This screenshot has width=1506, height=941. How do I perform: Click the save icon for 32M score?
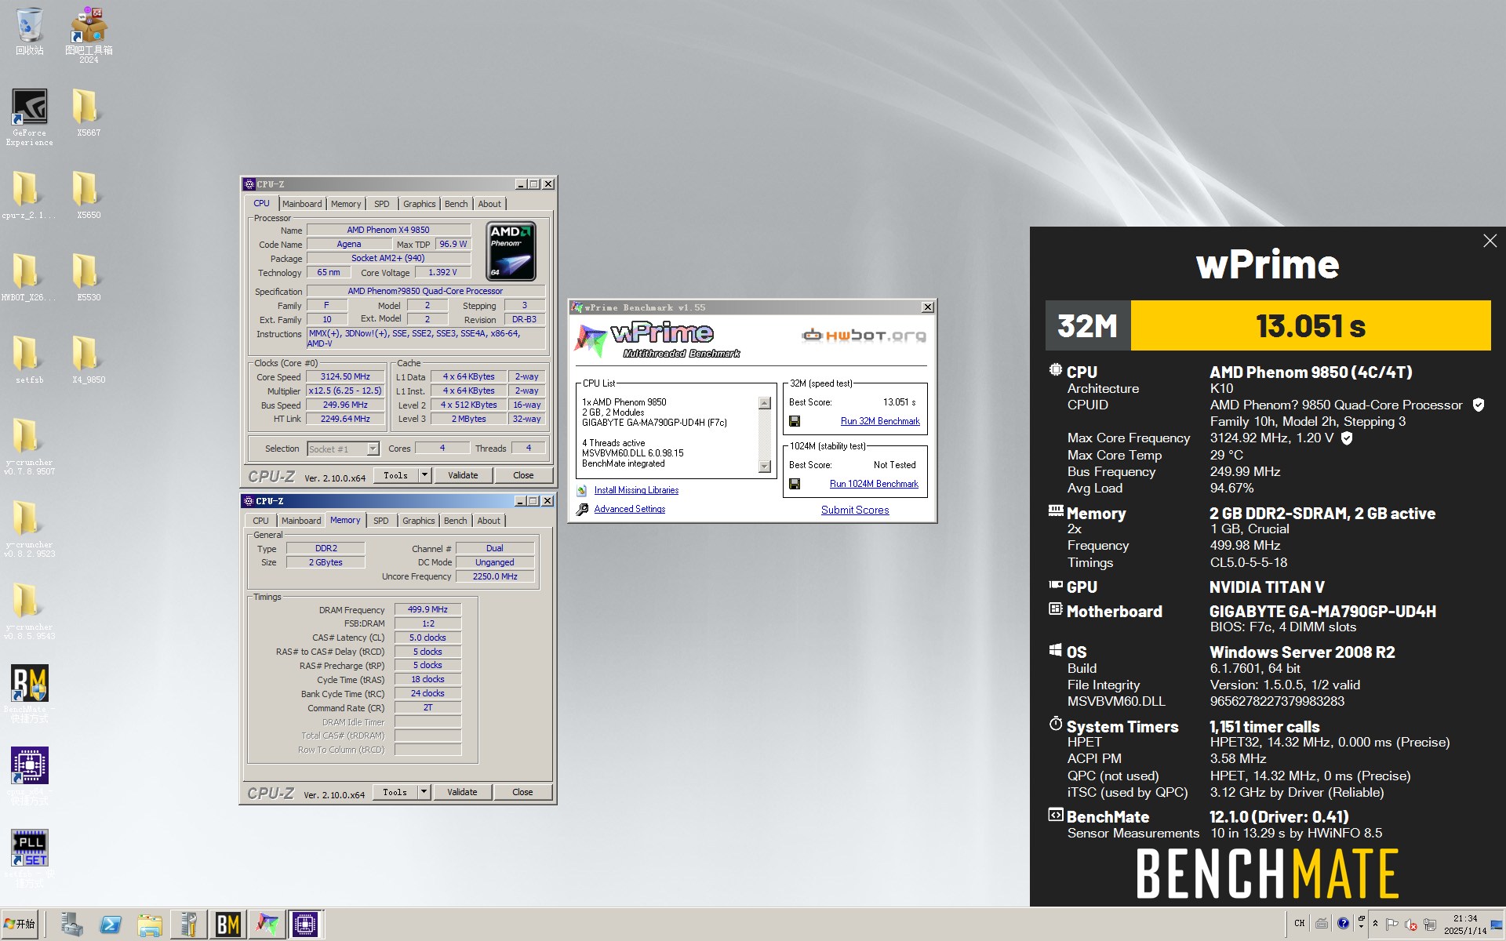click(795, 421)
